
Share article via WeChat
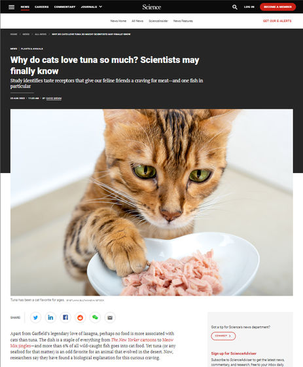pos(95,318)
